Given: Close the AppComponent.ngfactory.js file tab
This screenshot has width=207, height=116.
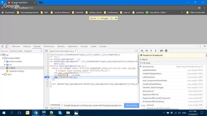Looking at the screenshot, I should [75, 51].
